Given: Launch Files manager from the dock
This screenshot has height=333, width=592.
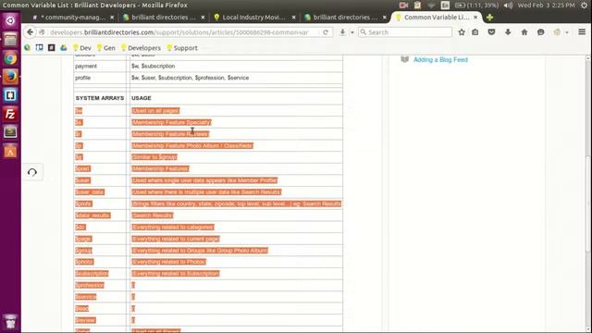Looking at the screenshot, I should 10,39.
